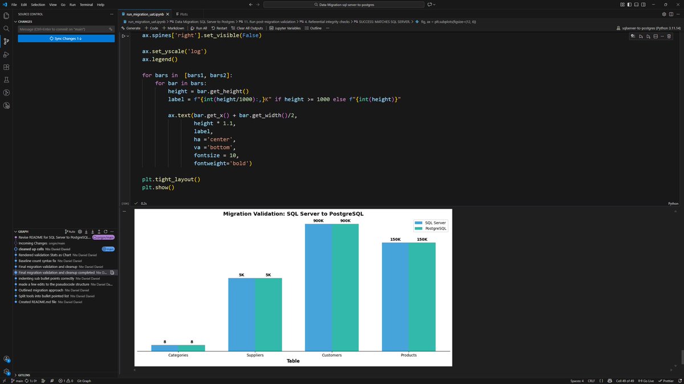Open the Help menu

click(x=100, y=4)
